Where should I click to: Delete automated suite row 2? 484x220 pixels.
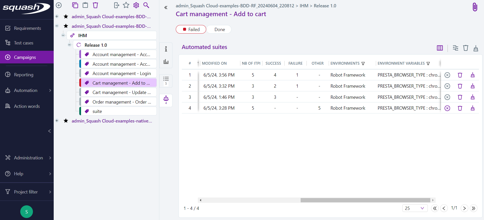point(460,86)
